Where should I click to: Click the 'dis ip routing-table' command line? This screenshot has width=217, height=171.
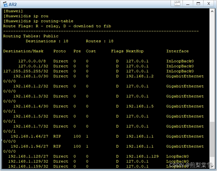[x=38, y=21]
